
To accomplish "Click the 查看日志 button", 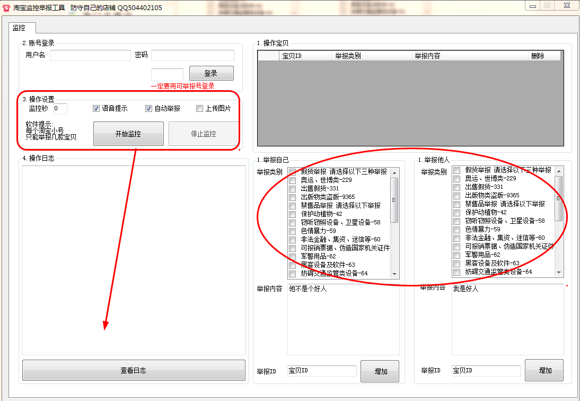I will 134,370.
